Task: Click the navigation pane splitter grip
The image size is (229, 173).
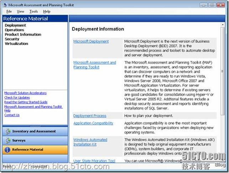Action: [35, 126]
